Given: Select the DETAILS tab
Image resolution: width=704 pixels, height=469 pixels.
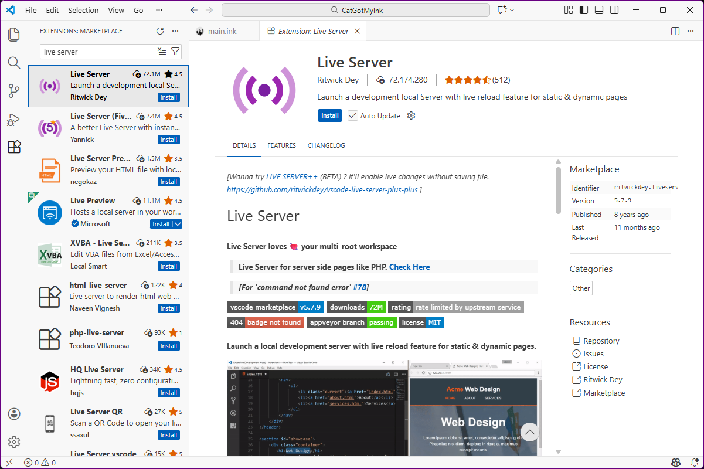Looking at the screenshot, I should 244,145.
